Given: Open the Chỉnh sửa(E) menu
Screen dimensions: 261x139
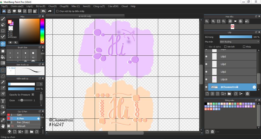Looking at the screenshot, I should tap(17, 6).
